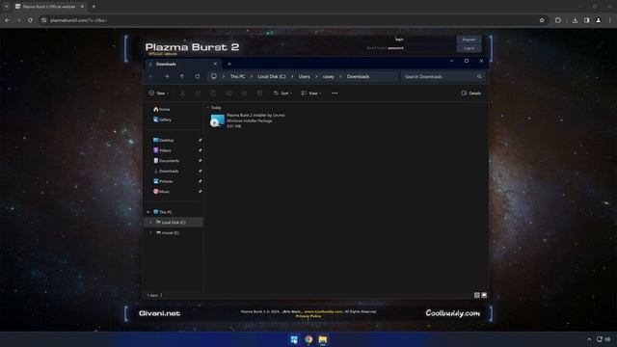This screenshot has height=347, width=617.
Task: Open the tab search dropdown in browser
Action: 7,7
